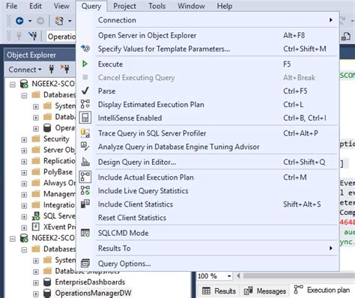The width and height of the screenshot is (355, 298).
Task: Click the Database Engine Tuning Advisor icon
Action: coord(85,147)
